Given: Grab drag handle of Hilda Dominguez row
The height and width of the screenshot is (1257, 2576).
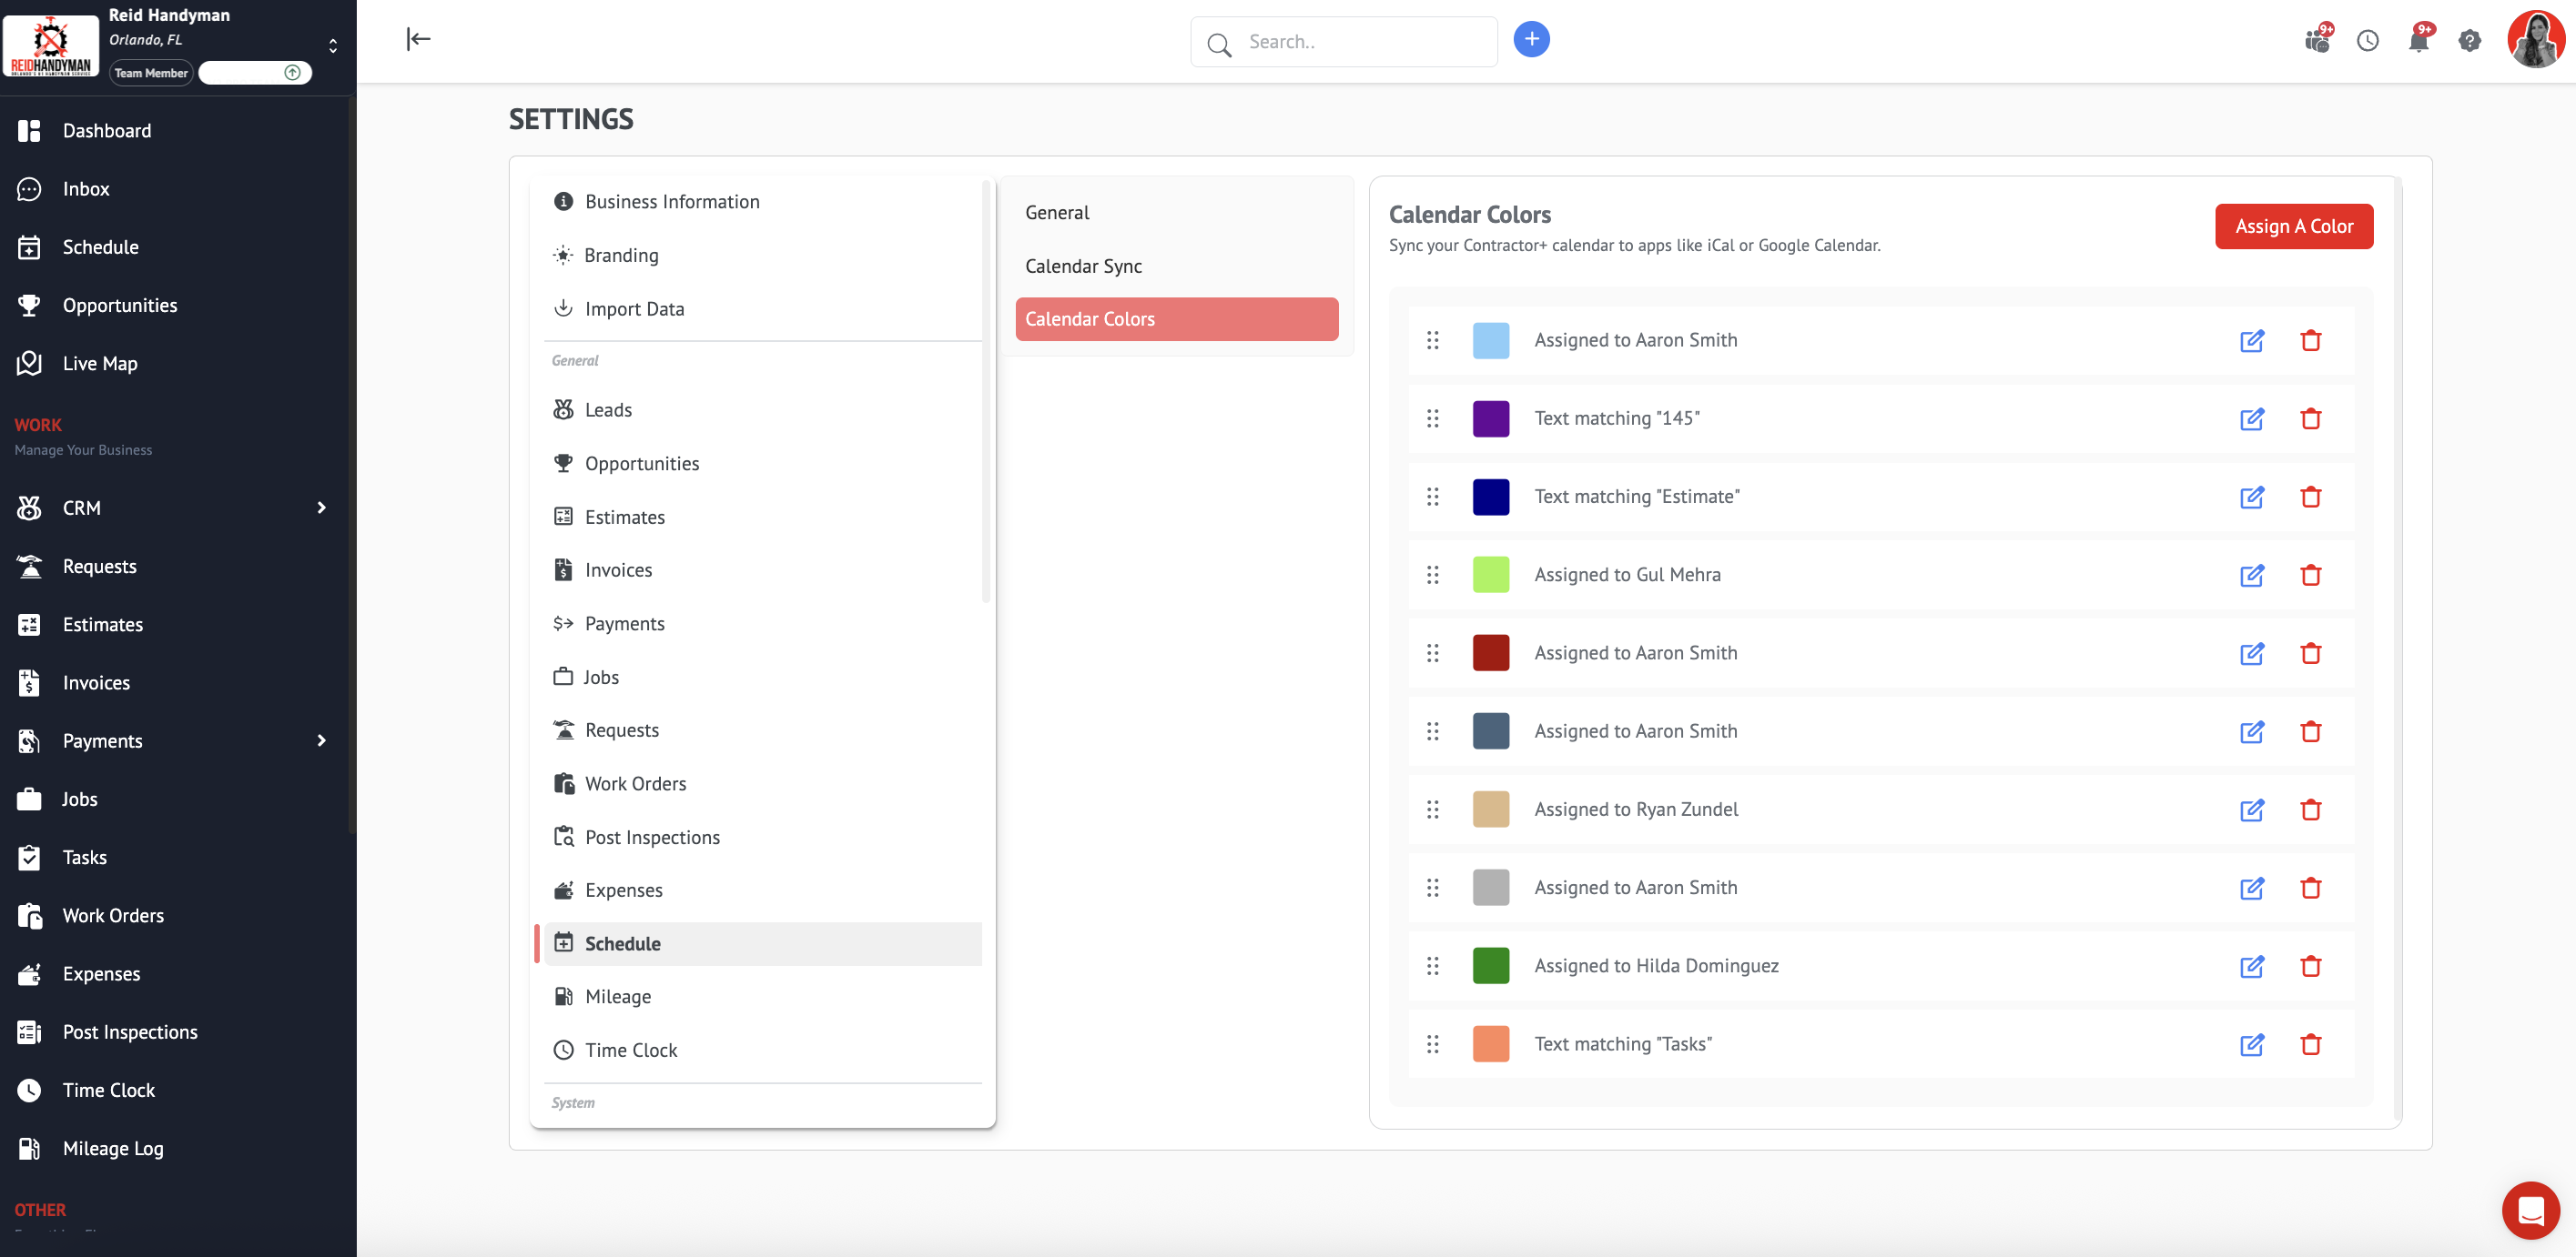Looking at the screenshot, I should 1432,966.
